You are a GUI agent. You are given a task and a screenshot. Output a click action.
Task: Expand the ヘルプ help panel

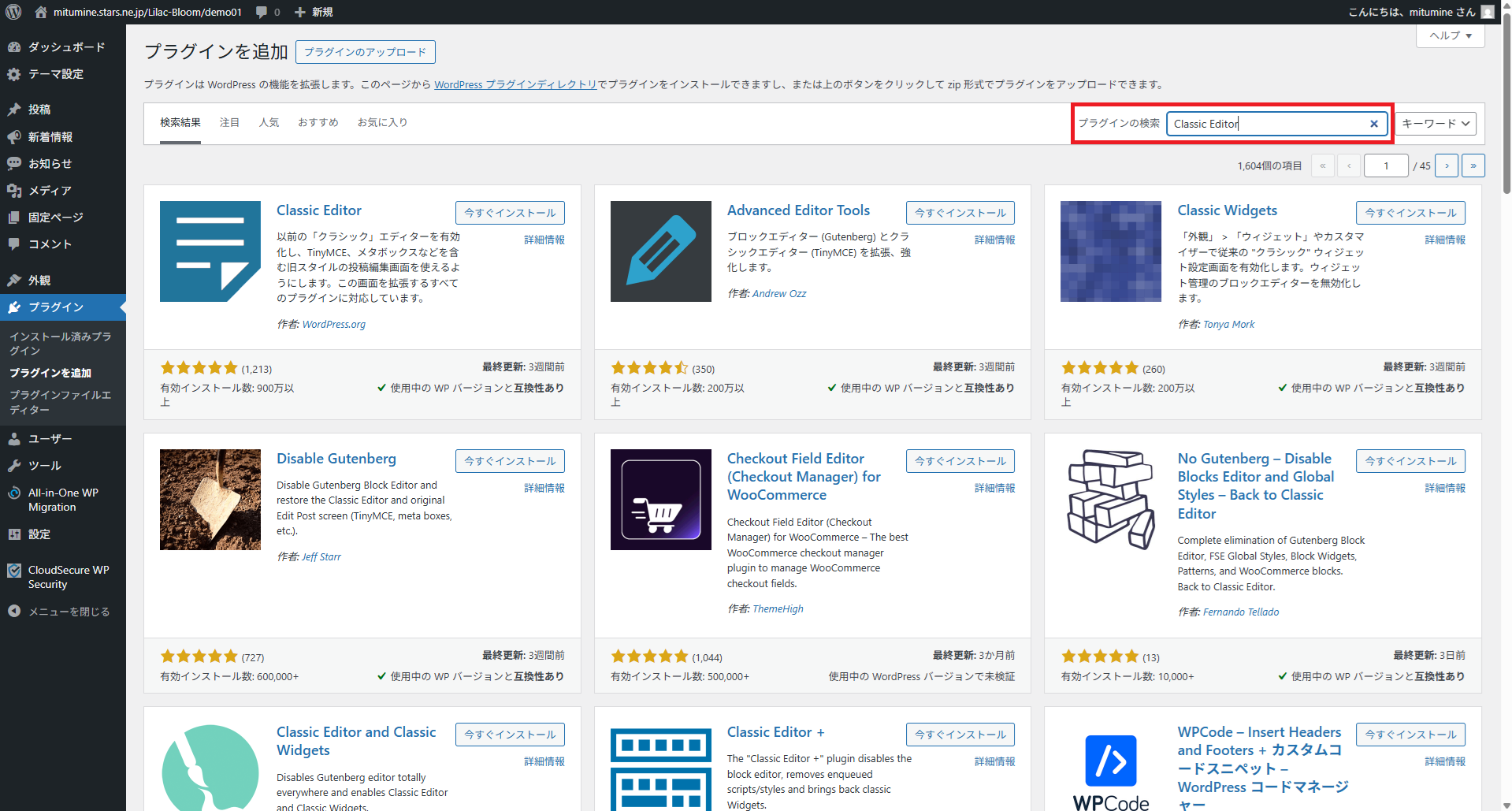(1450, 35)
